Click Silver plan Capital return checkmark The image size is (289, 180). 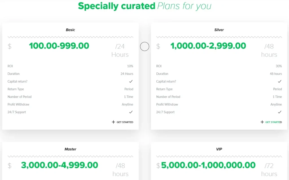point(280,81)
